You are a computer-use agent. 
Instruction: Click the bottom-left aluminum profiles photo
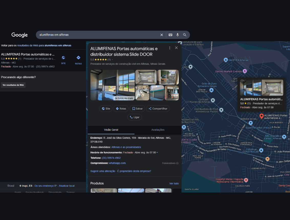[x=142, y=93]
